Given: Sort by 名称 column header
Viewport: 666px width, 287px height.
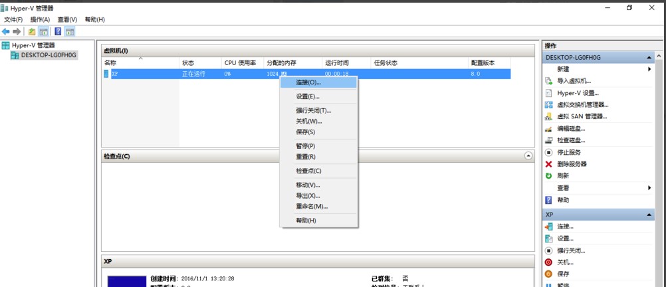Looking at the screenshot, I should click(x=140, y=63).
